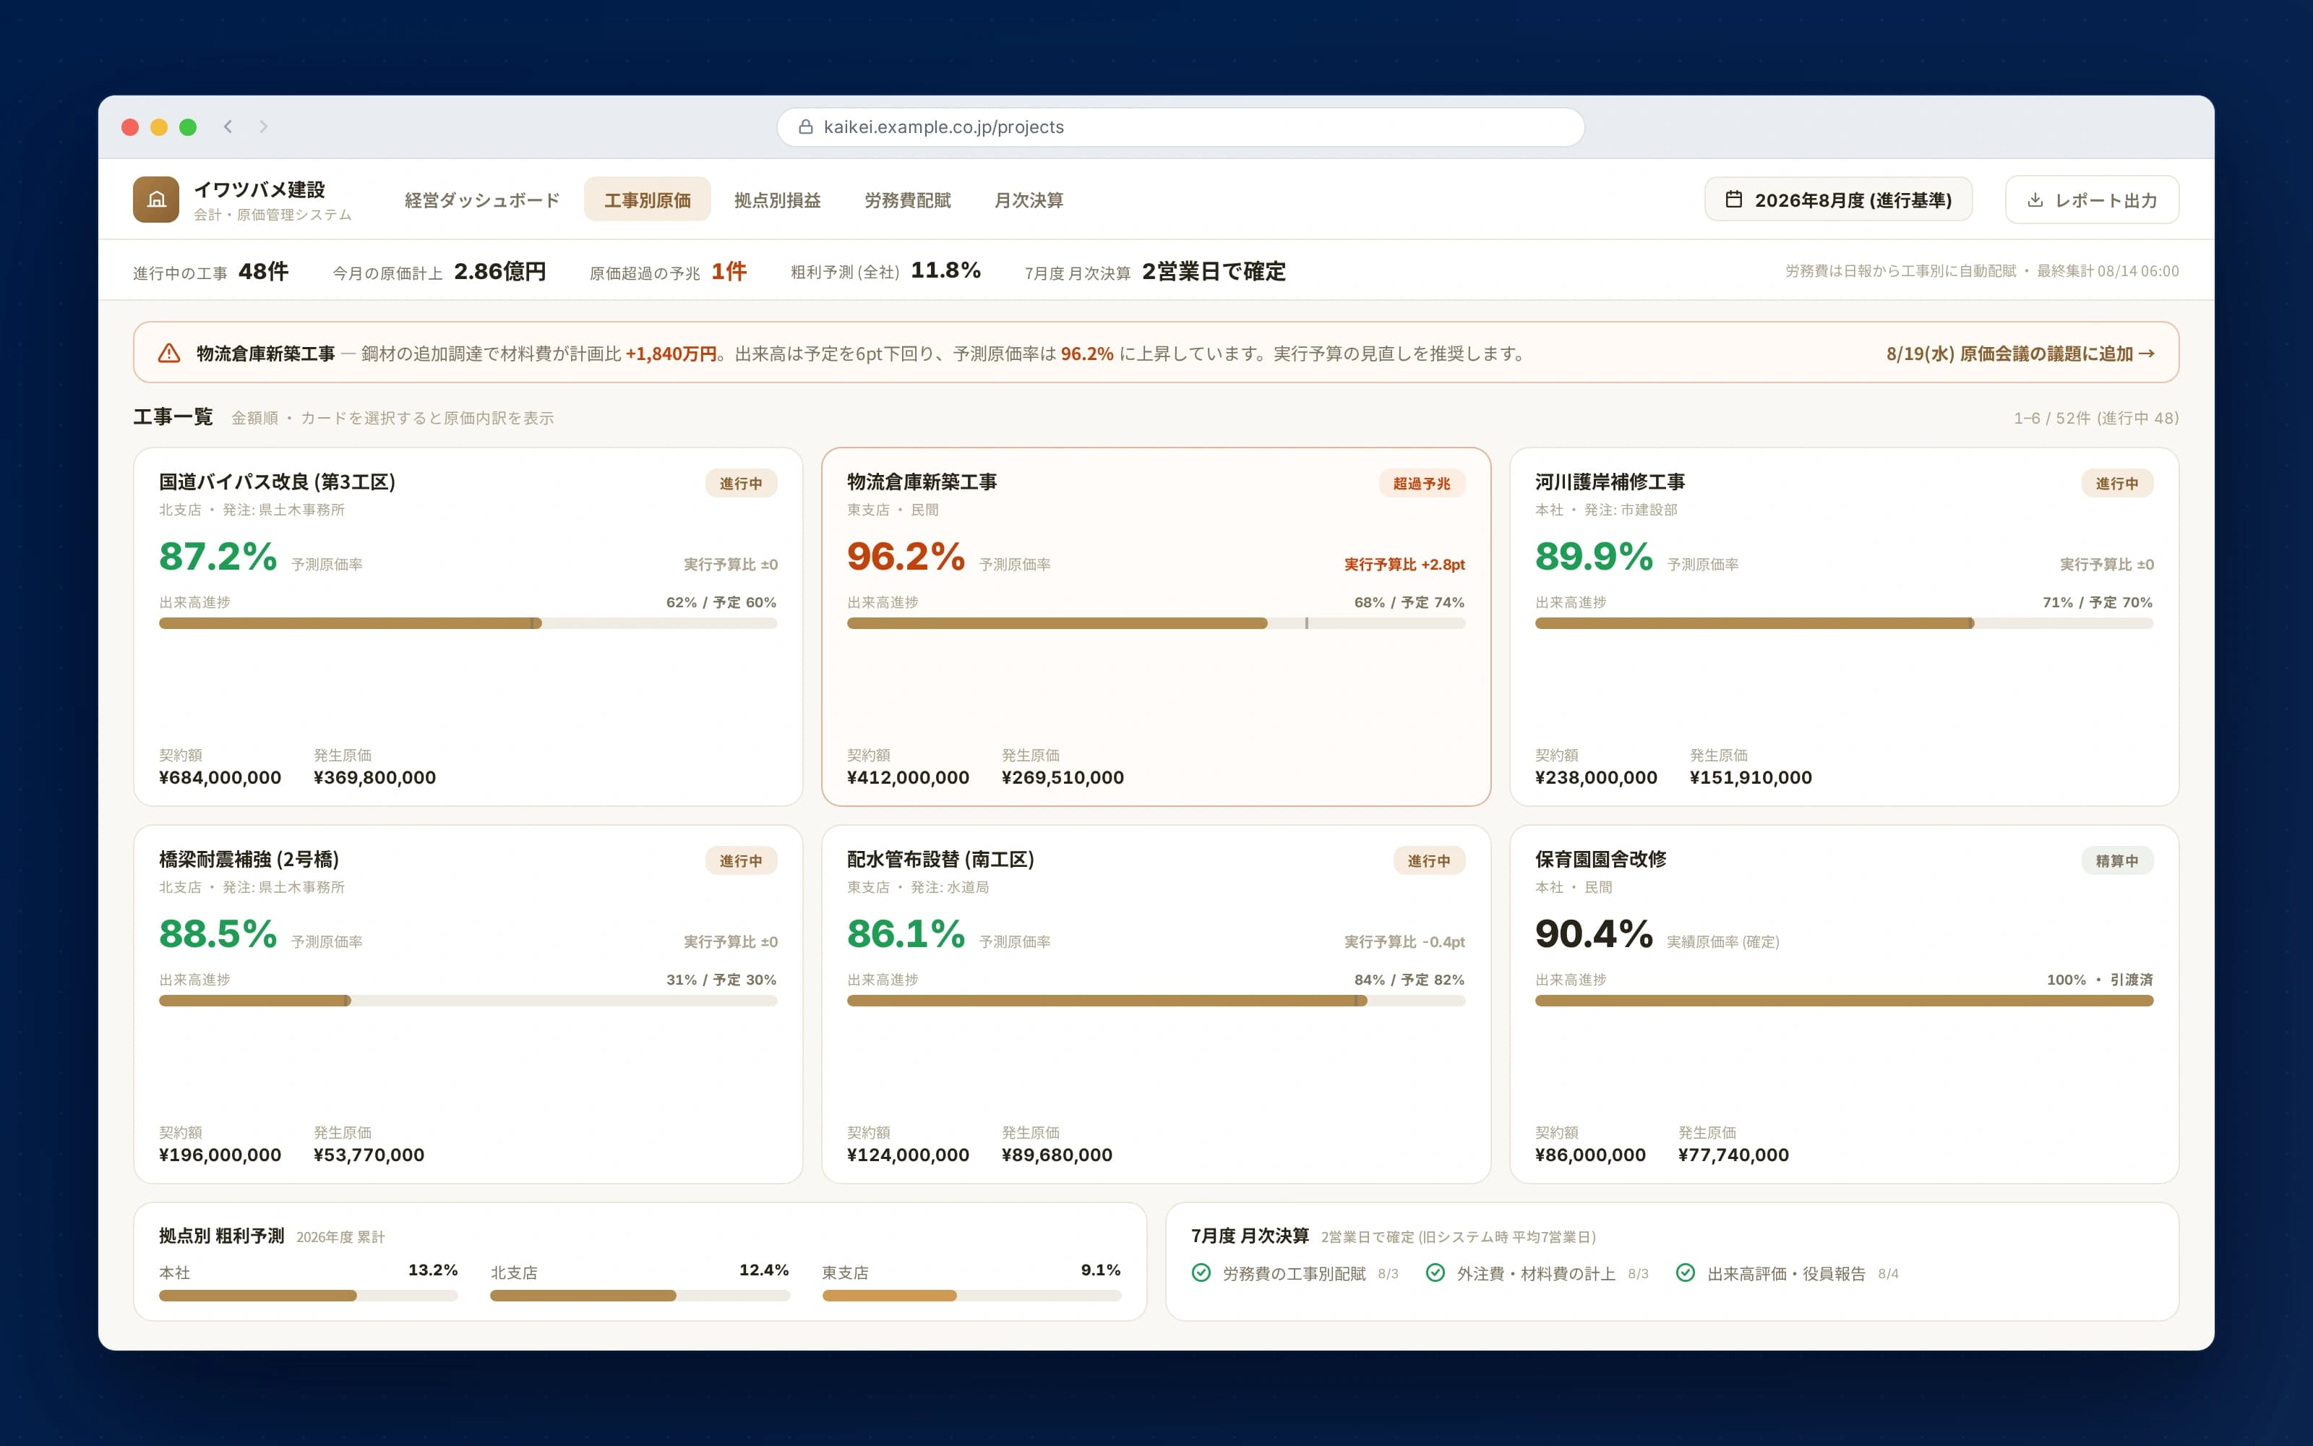Click the lock icon in the address bar
This screenshot has height=1446, width=2313.
tap(806, 127)
